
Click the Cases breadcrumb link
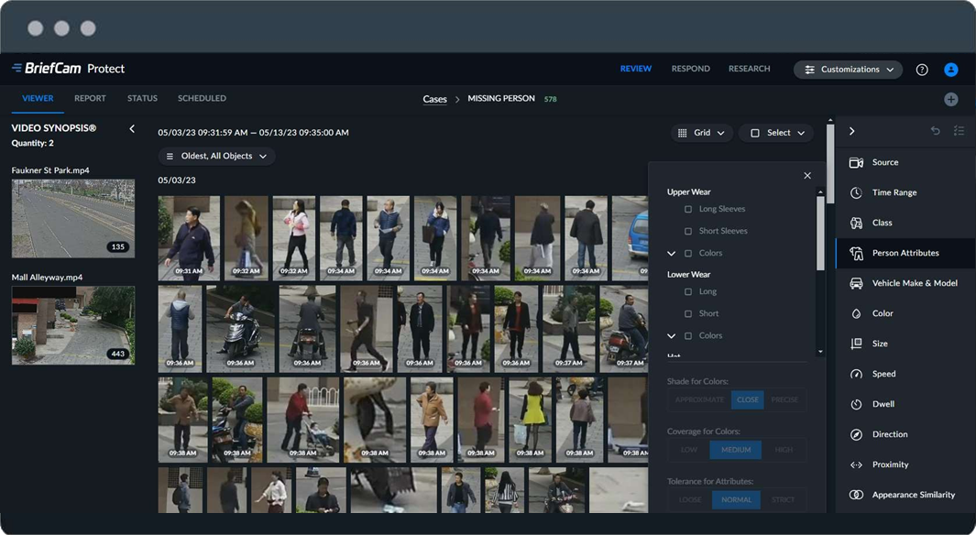pyautogui.click(x=434, y=99)
